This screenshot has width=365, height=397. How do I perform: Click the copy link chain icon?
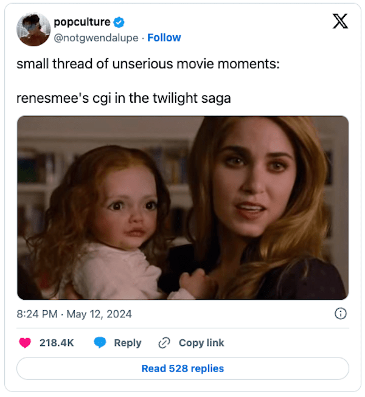pos(164,343)
